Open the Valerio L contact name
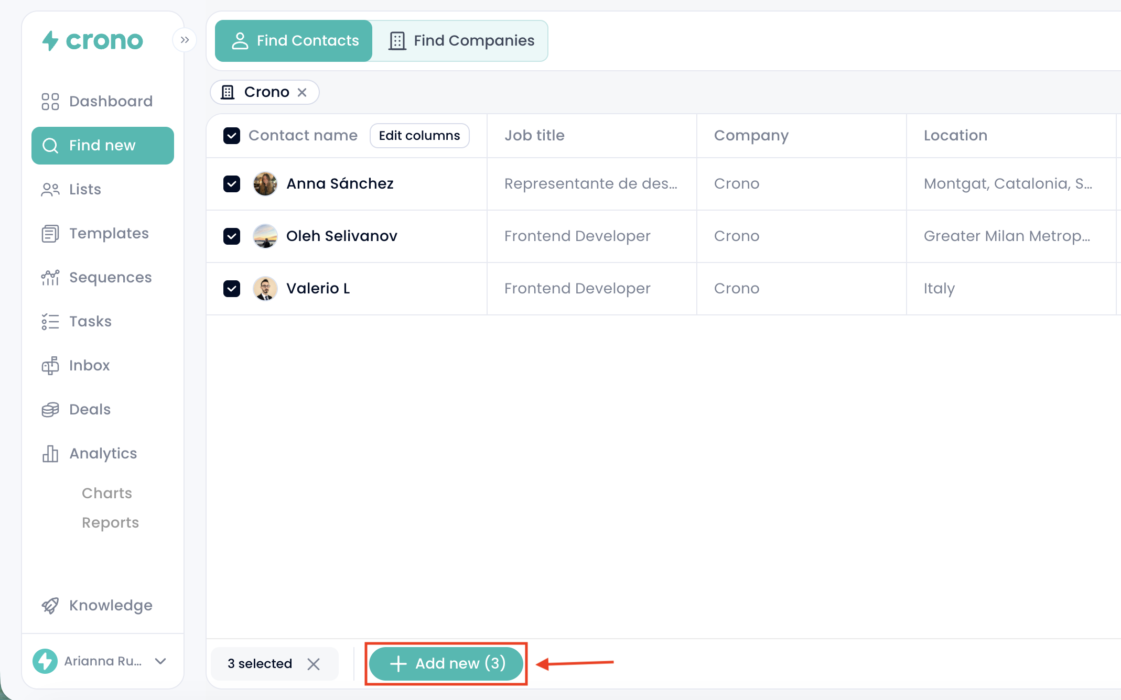 coord(318,289)
